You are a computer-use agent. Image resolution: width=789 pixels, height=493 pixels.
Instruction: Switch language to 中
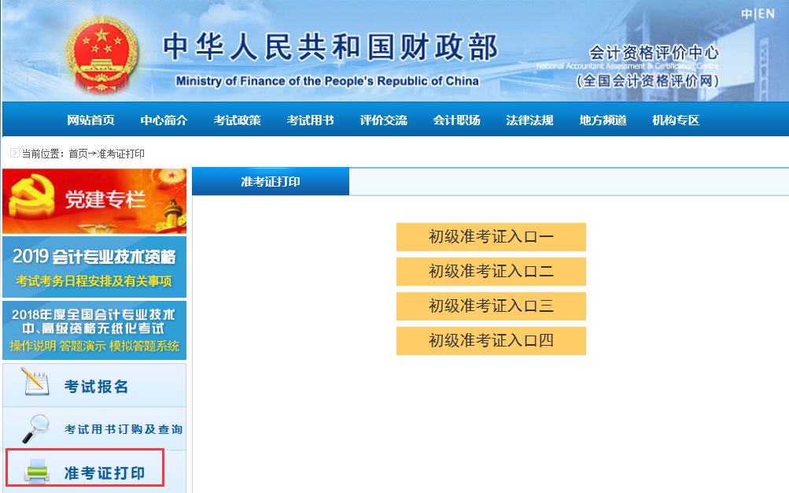747,14
